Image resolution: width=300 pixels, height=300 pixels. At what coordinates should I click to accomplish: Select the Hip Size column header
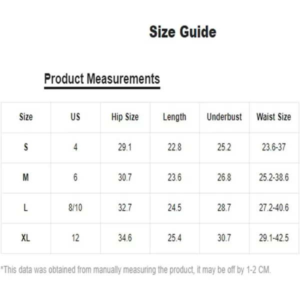click(125, 117)
